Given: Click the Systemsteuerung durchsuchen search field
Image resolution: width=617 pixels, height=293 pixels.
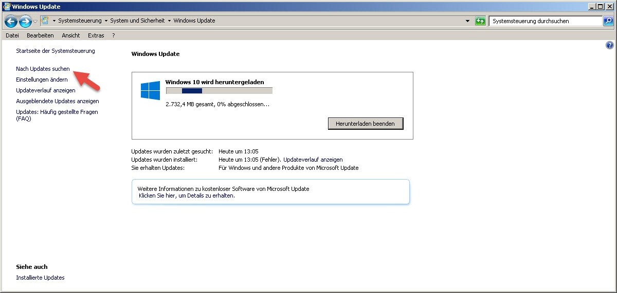Looking at the screenshot, I should 545,21.
